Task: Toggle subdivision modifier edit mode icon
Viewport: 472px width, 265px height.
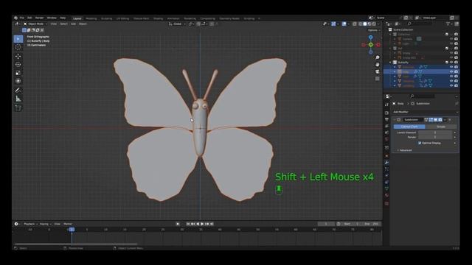Action: tap(431, 119)
